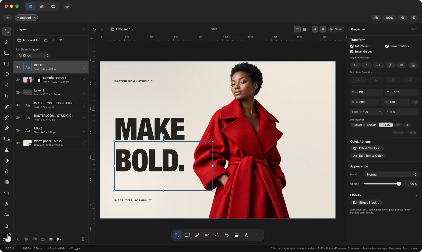
Task: Expand the Artboard 1 dropdown in the Layers panel
Action: coord(29,40)
